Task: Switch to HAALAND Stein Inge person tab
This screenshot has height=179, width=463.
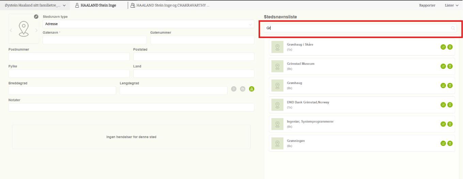Action: (95, 5)
